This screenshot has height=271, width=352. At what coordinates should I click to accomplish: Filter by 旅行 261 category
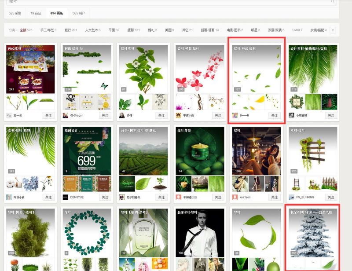[x=71, y=30]
